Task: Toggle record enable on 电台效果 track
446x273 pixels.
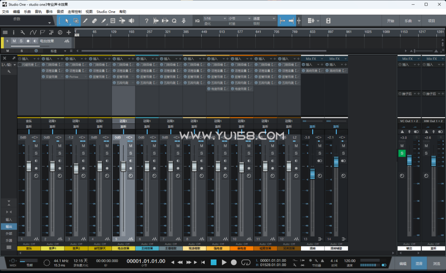Action: click(x=28, y=41)
